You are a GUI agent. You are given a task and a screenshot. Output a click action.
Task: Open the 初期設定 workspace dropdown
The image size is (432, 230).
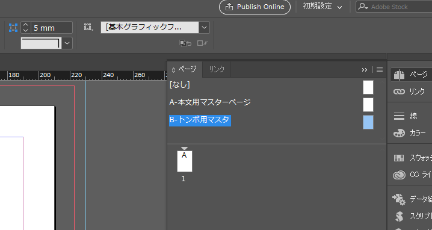[x=322, y=7]
